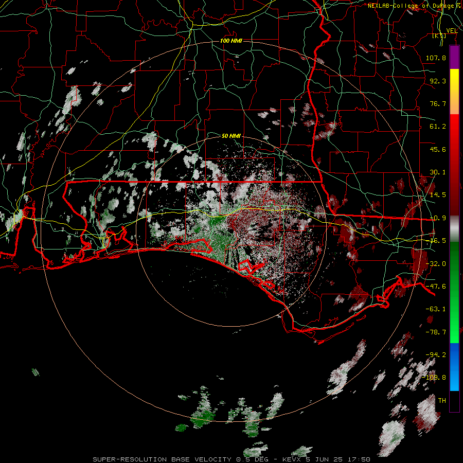Click the 50 NMI range ring label

(x=231, y=136)
